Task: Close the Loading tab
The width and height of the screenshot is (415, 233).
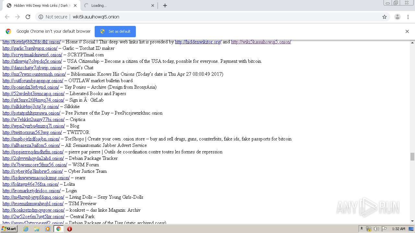Action: 153,6
